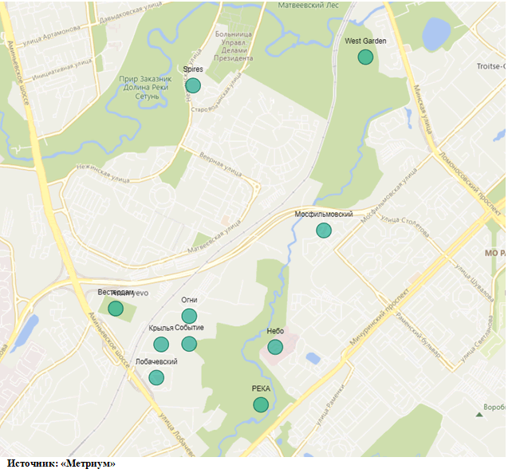Image resolution: width=512 pixels, height=473 pixels.
Task: Click the Прир Заказник Долина Реки Сетунь label
Action: (x=145, y=88)
